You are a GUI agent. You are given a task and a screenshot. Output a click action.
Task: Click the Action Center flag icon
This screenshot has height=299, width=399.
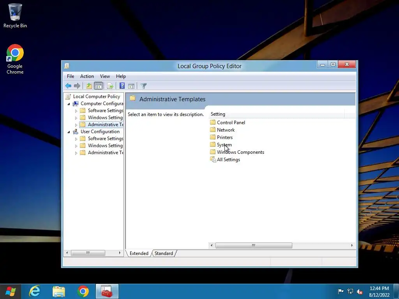click(341, 291)
